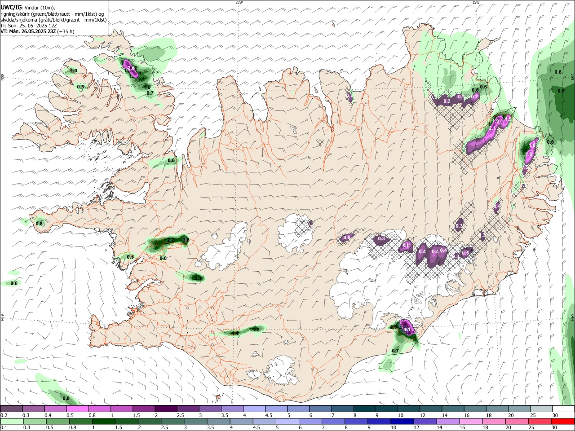Image resolution: width=575 pixels, height=431 pixels.
Task: Pick the red-pink lower swatch at 25
Action: (x=540, y=422)
